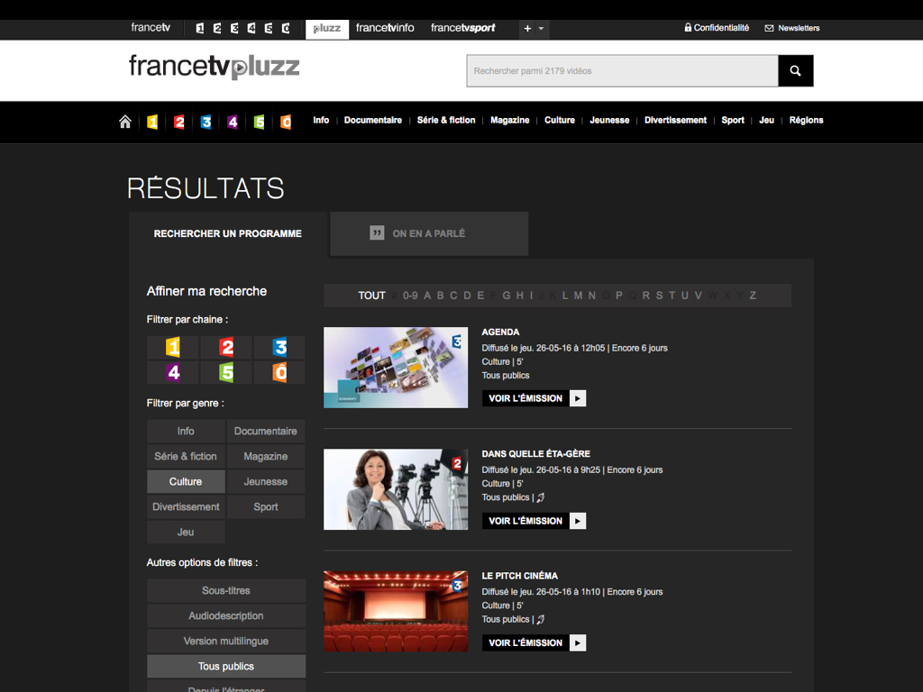Toggle the Tous publics filter
923x692 pixels.
pos(226,667)
